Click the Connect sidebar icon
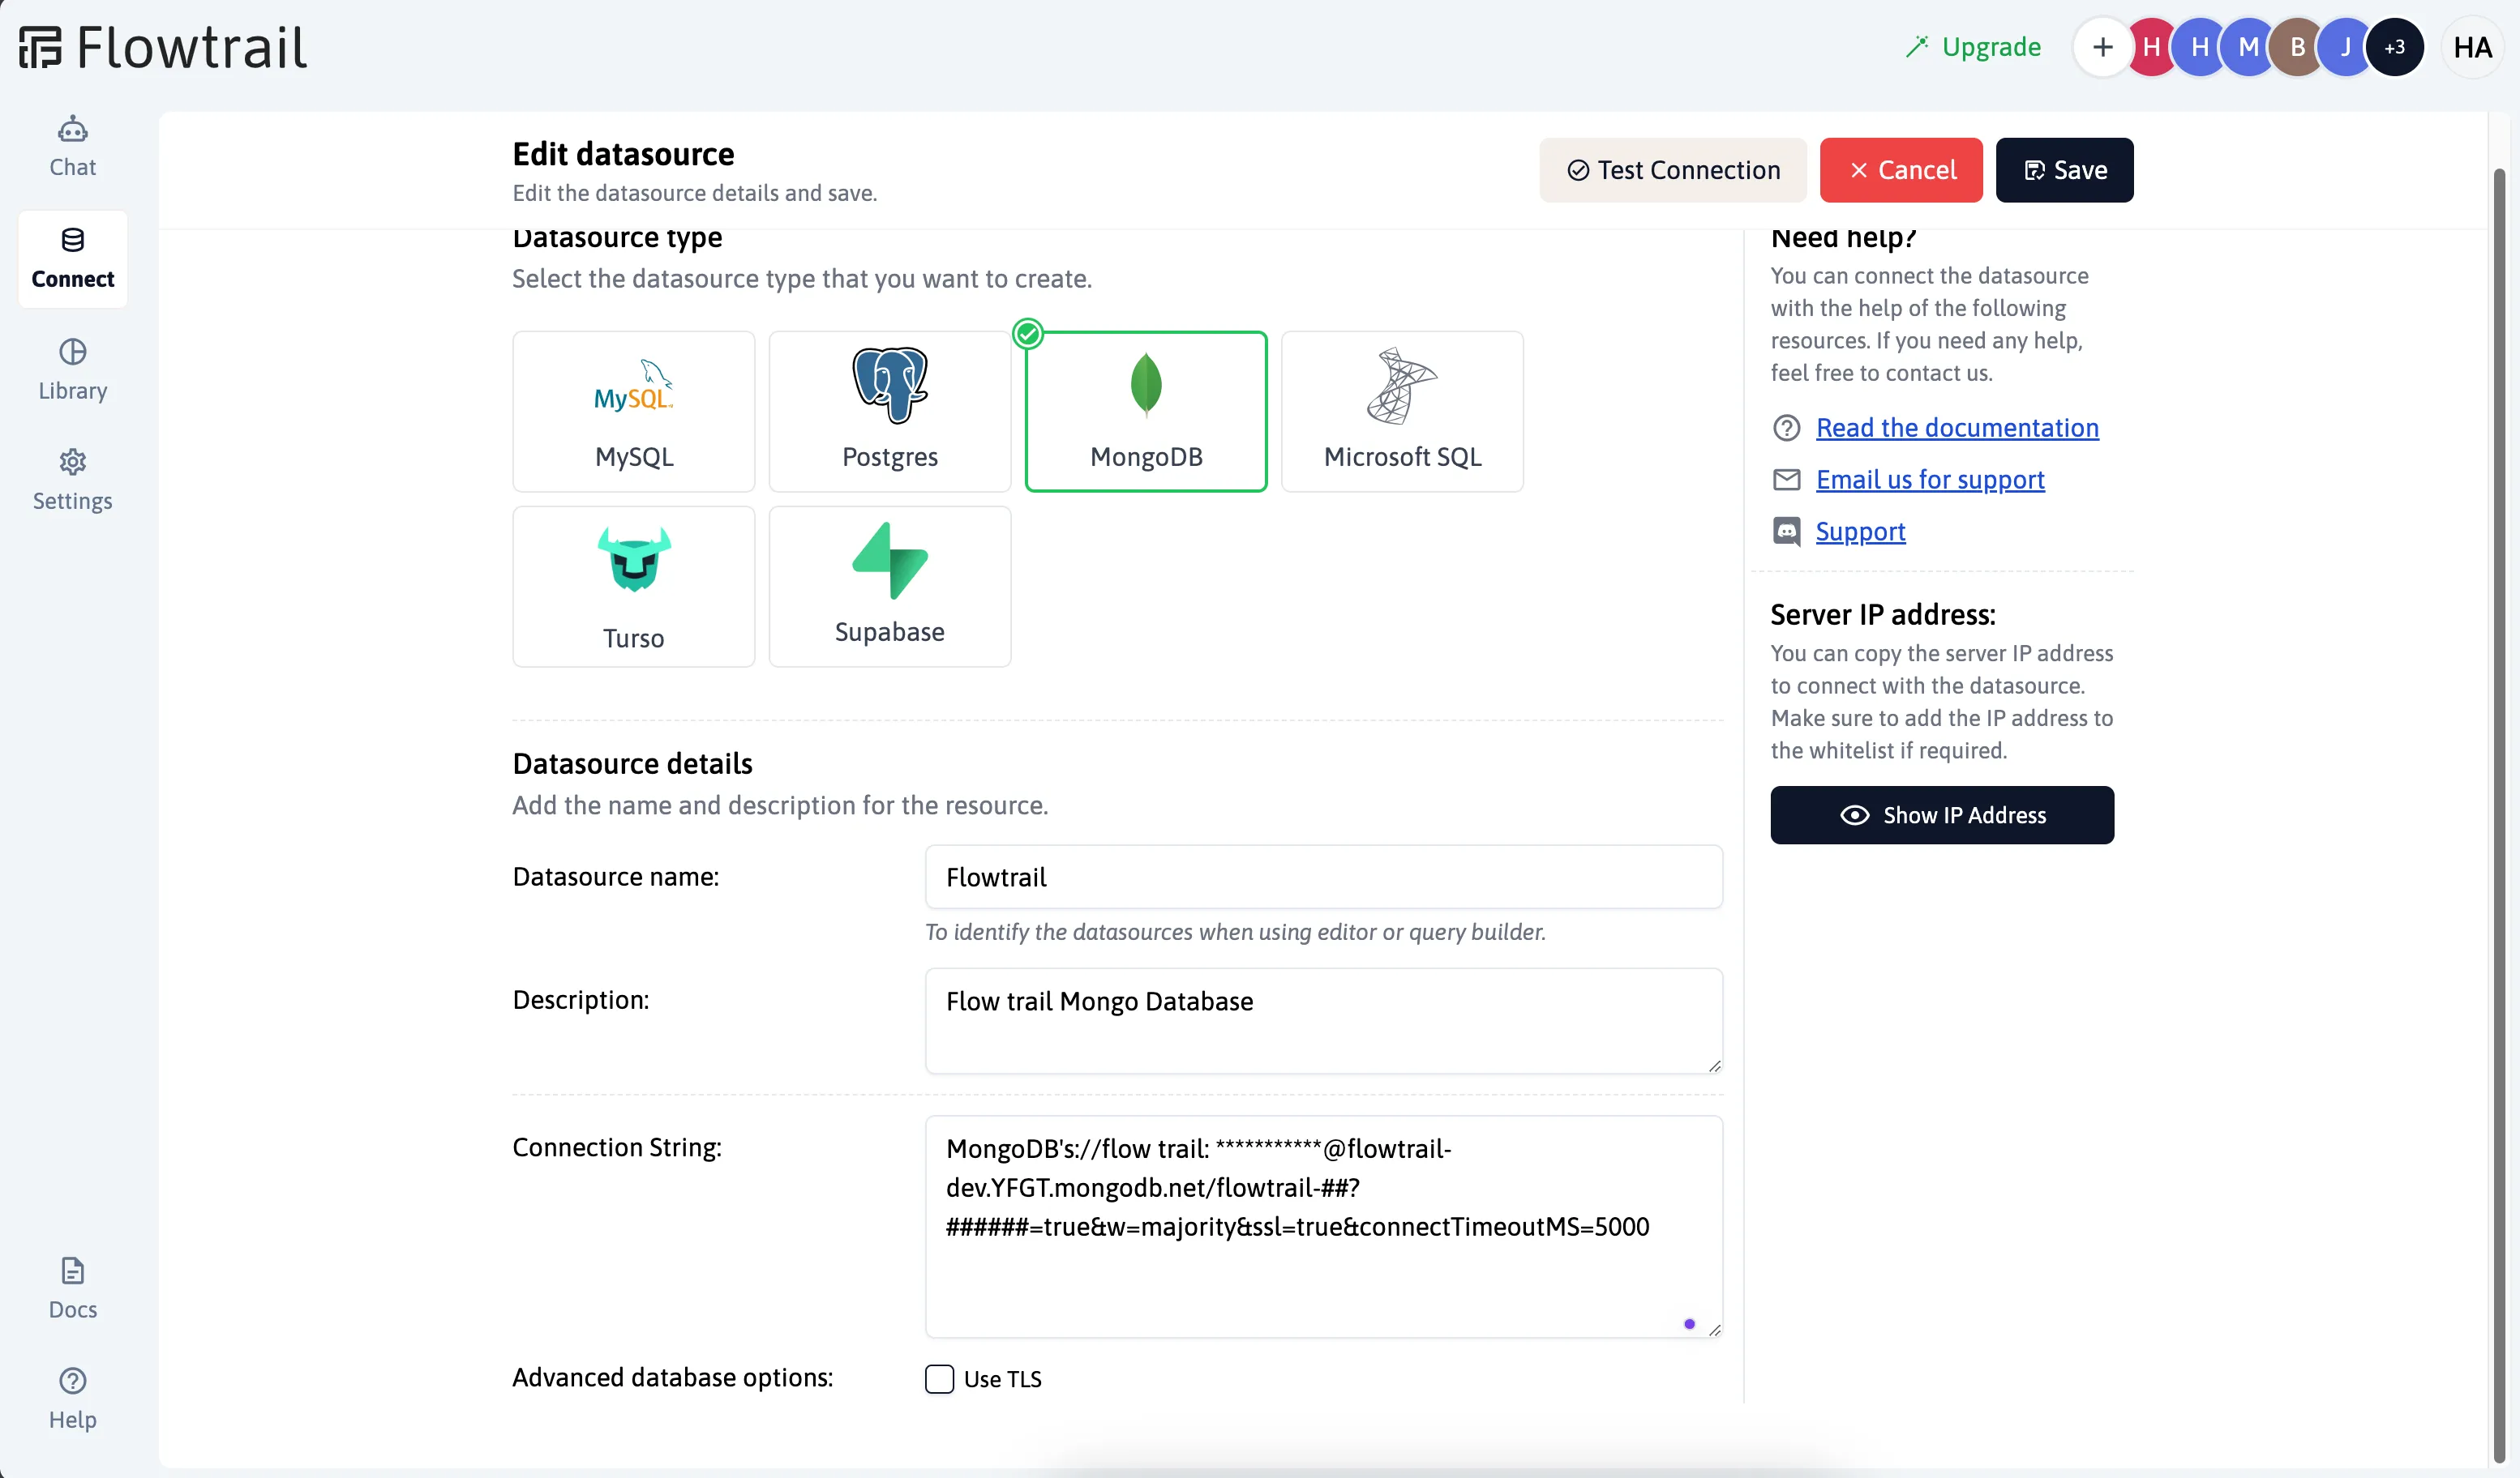Viewport: 2520px width, 1478px height. coord(72,257)
